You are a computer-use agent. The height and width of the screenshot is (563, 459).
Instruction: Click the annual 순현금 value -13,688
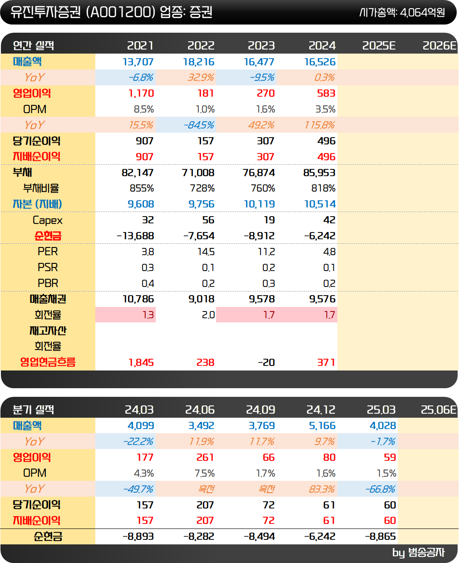click(135, 236)
